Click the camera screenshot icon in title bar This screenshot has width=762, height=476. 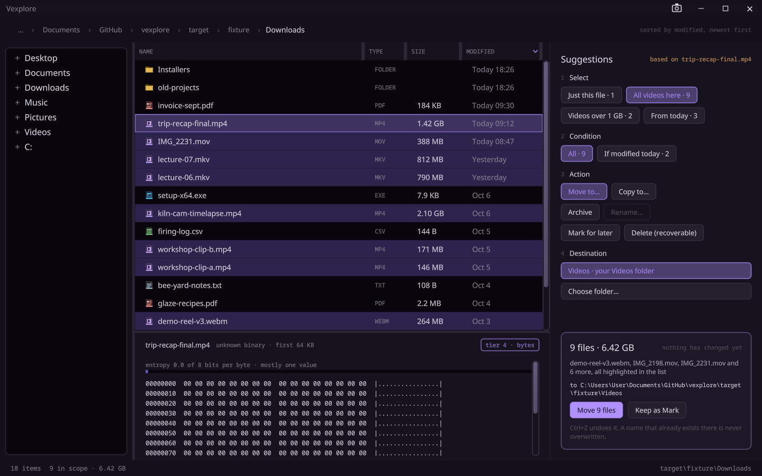(x=676, y=8)
